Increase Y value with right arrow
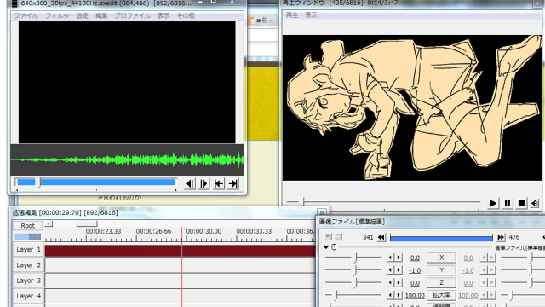The height and width of the screenshot is (307, 545). coord(399,270)
